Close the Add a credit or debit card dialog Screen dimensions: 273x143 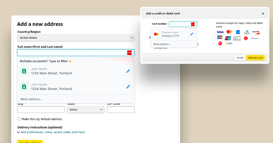tap(263, 14)
